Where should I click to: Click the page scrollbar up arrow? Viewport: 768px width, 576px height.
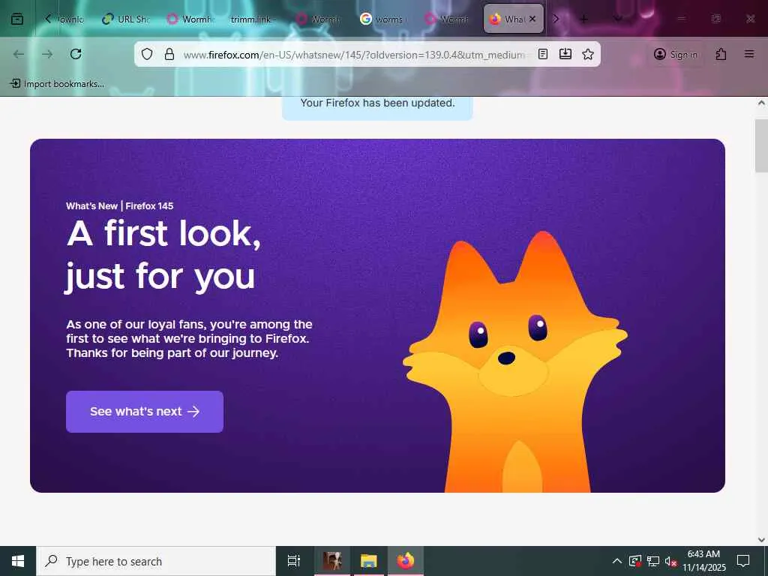(761, 103)
